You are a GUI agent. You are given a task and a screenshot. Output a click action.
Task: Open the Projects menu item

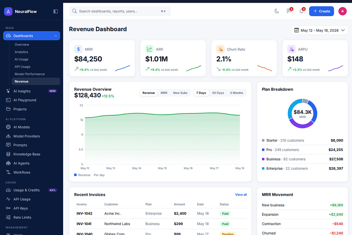(x=32, y=109)
